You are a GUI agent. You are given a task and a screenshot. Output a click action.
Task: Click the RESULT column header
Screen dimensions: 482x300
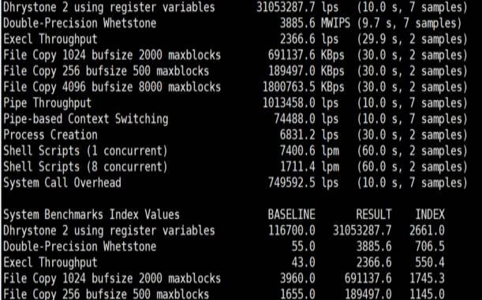pyautogui.click(x=374, y=214)
